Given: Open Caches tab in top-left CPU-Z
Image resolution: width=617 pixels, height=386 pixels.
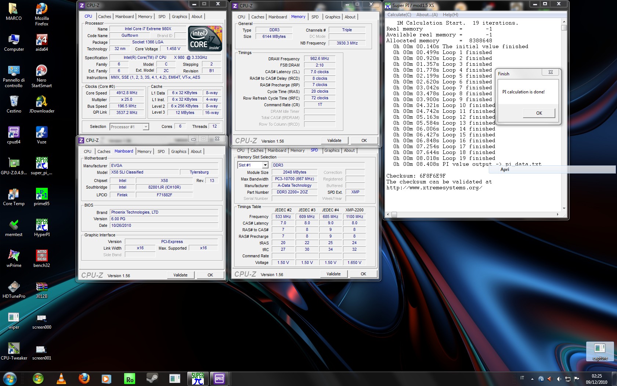Looking at the screenshot, I should [104, 17].
